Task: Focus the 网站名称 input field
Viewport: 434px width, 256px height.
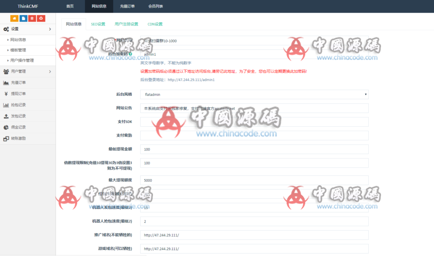Action: point(254,41)
